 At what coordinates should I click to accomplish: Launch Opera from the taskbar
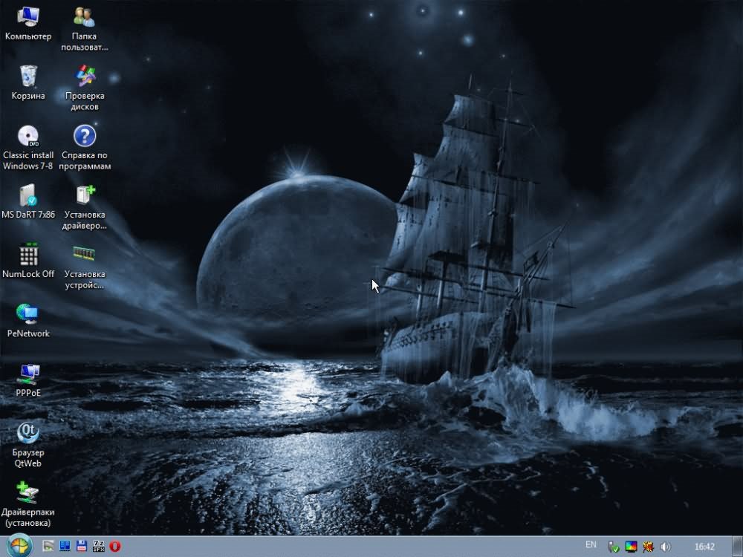click(x=115, y=547)
